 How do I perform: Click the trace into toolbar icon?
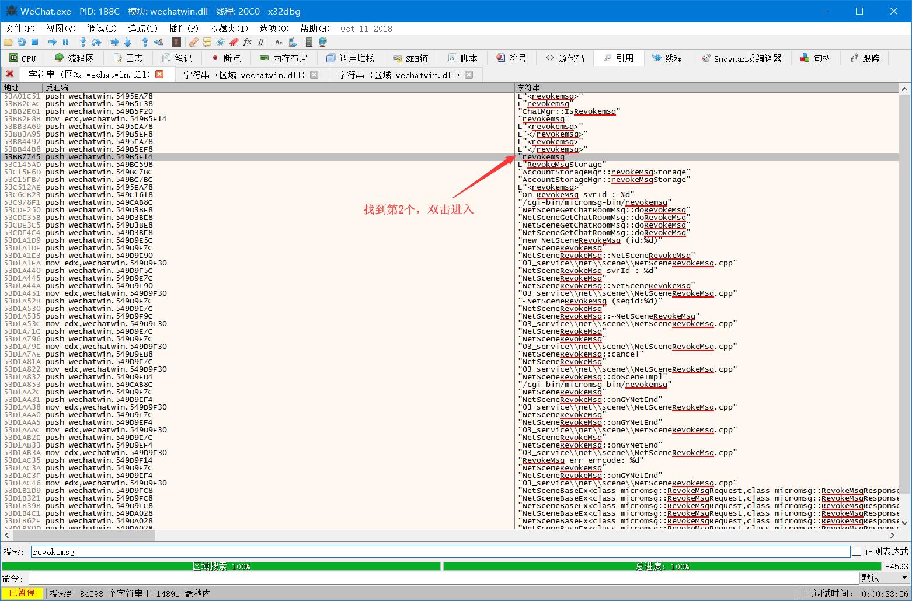(114, 42)
